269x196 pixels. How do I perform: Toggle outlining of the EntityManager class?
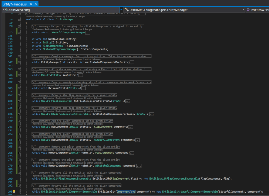point(19,19)
